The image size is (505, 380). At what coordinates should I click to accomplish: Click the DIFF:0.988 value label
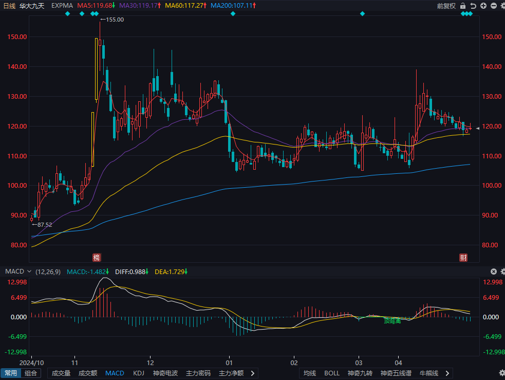point(132,272)
